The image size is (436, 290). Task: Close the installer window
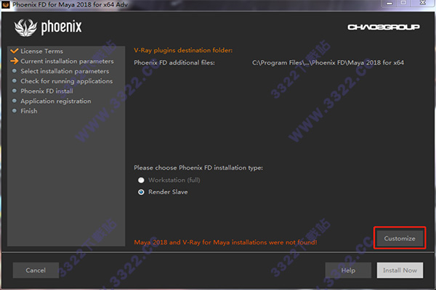pyautogui.click(x=423, y=3)
